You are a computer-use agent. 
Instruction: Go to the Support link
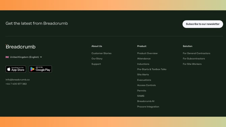96,64
